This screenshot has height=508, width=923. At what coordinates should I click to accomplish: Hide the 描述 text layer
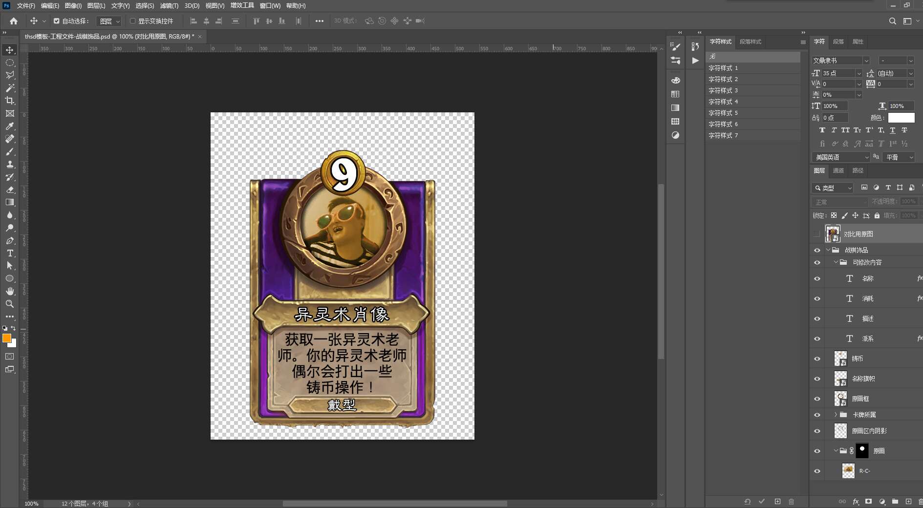(x=817, y=318)
